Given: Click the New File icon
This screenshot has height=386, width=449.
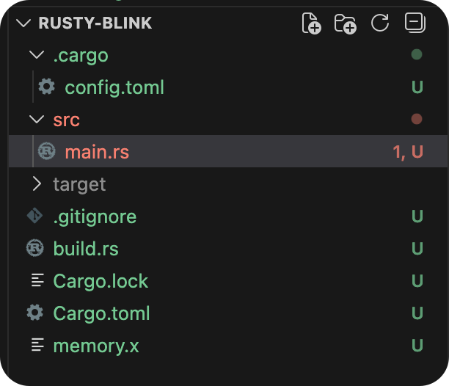Looking at the screenshot, I should coord(312,23).
